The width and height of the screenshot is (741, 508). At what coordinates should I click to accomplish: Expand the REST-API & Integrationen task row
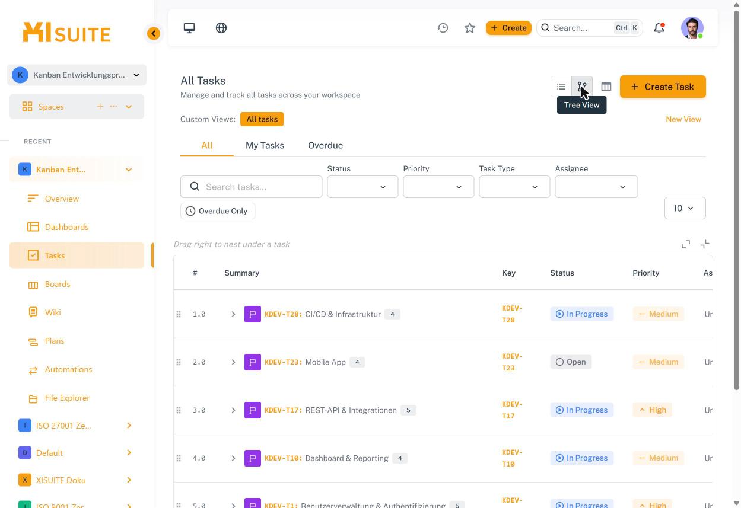click(233, 410)
